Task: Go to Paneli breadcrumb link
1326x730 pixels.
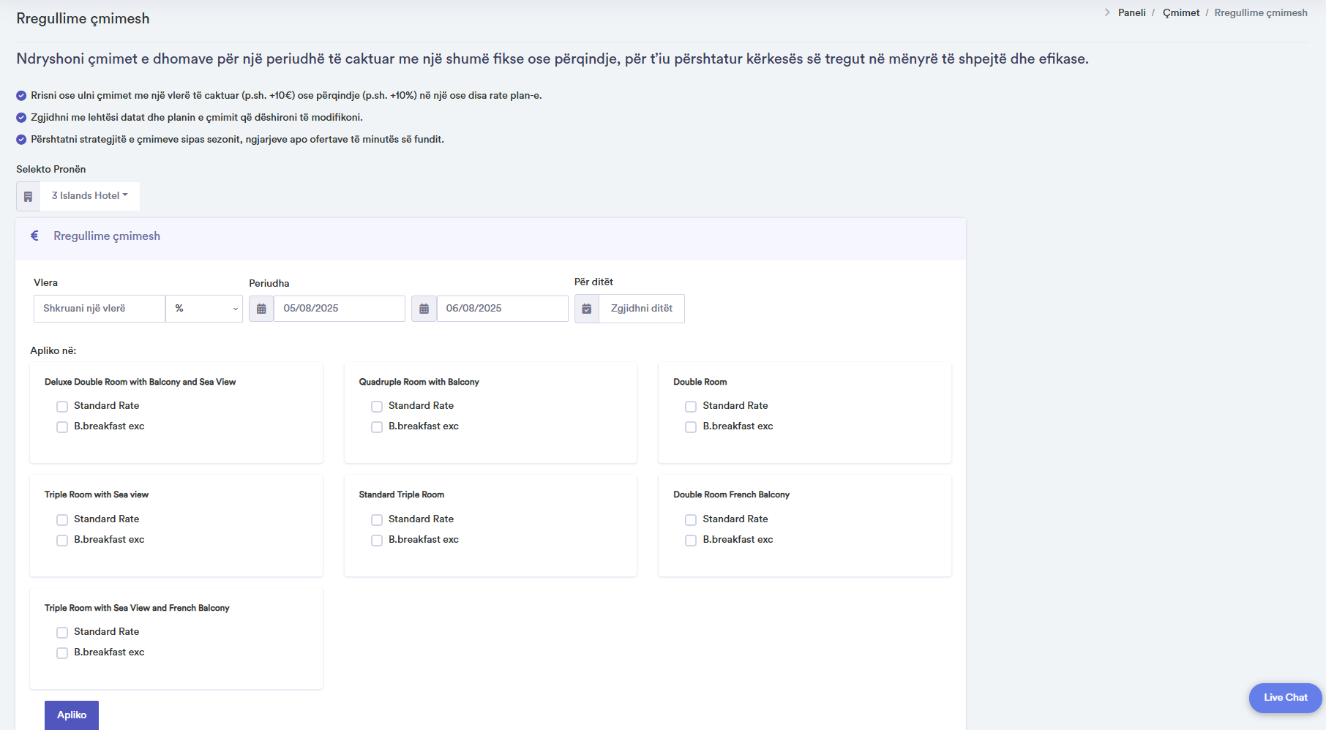Action: pyautogui.click(x=1131, y=12)
